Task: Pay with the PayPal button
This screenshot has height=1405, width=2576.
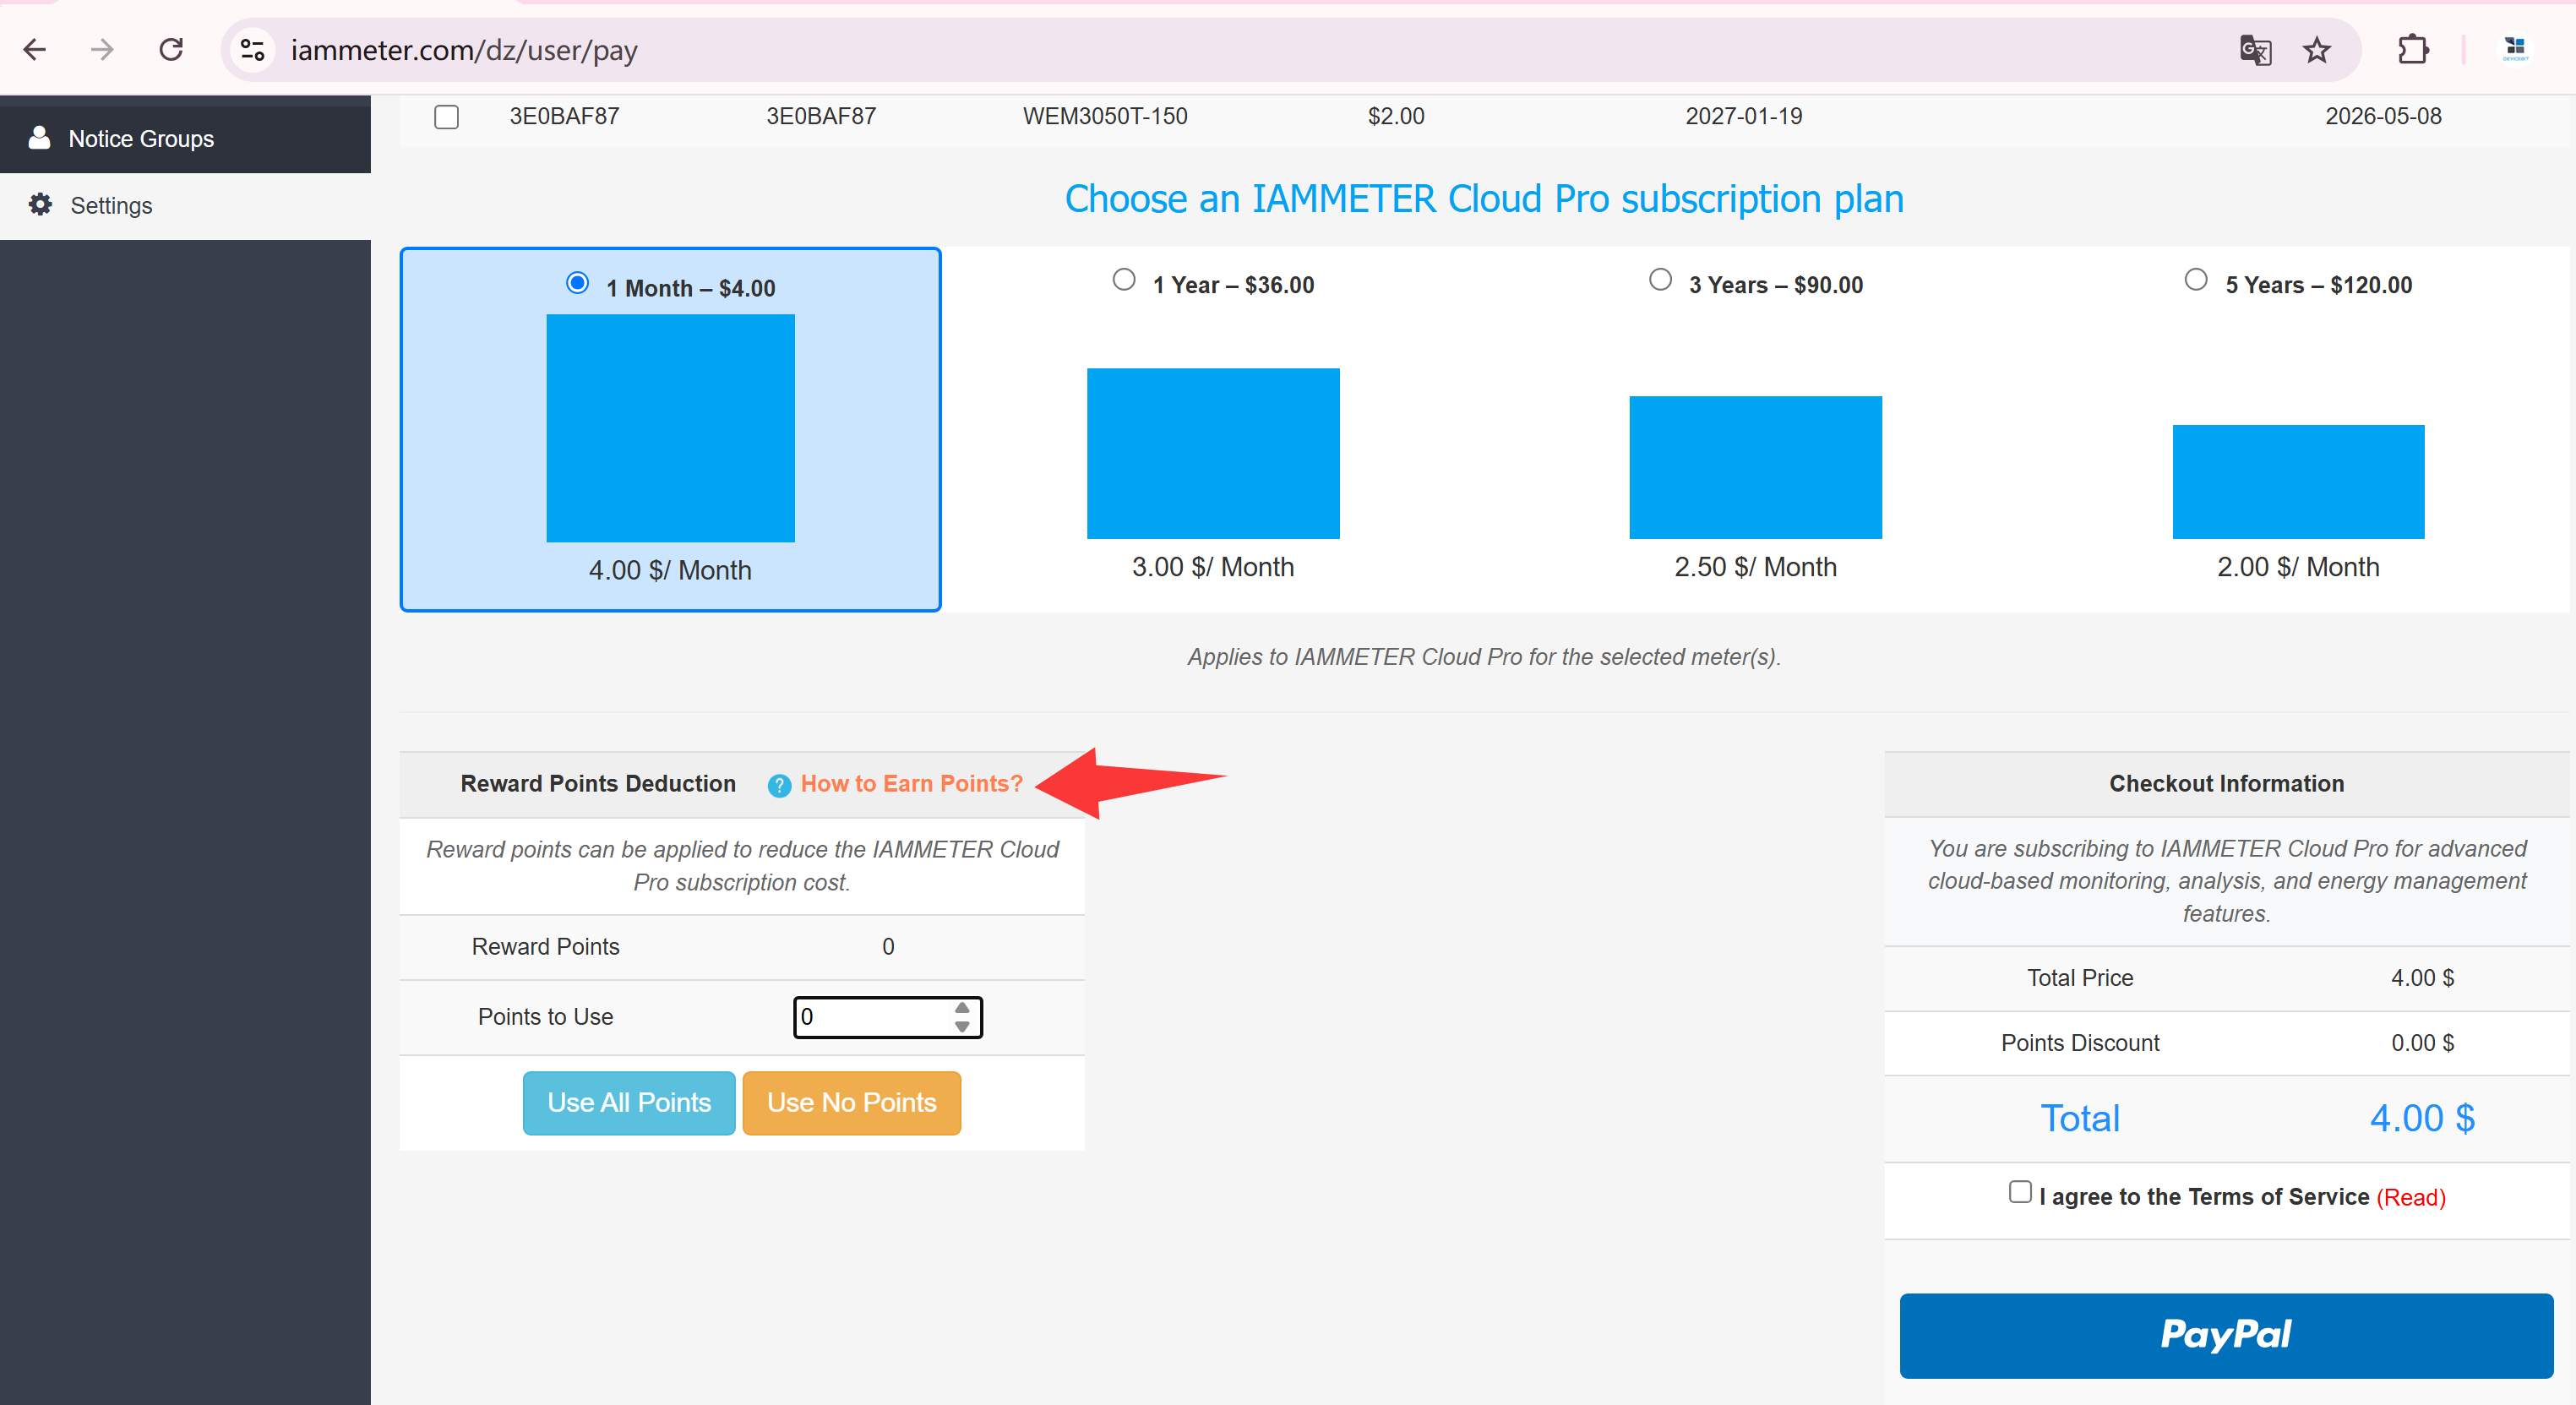Action: pos(2226,1336)
